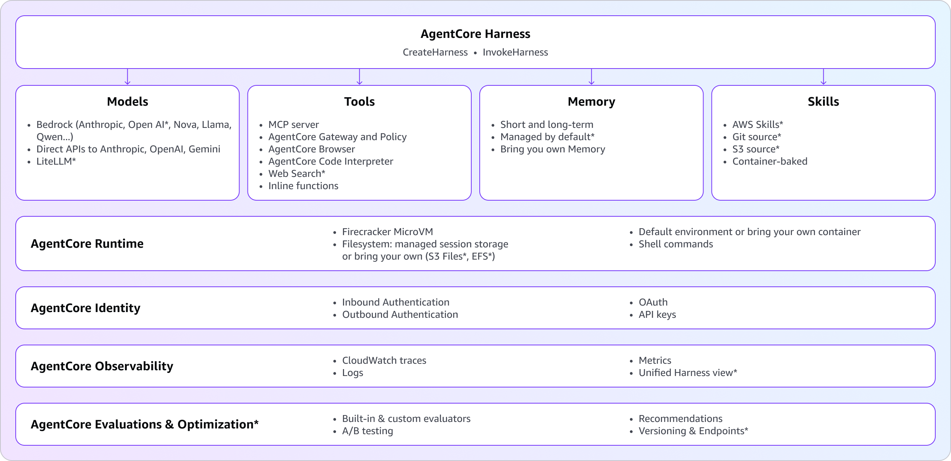Click or bring your own (S3 Files*, EFS*)
This screenshot has height=461, width=951.
click(418, 256)
